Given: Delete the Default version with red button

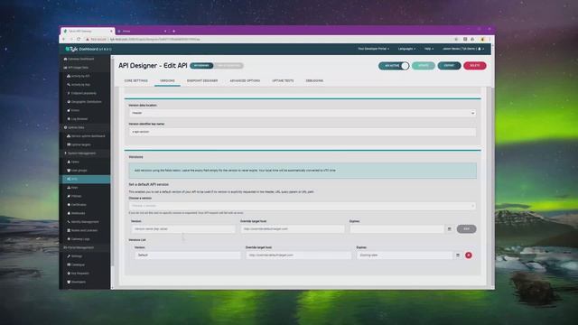Looking at the screenshot, I should click(x=469, y=255).
